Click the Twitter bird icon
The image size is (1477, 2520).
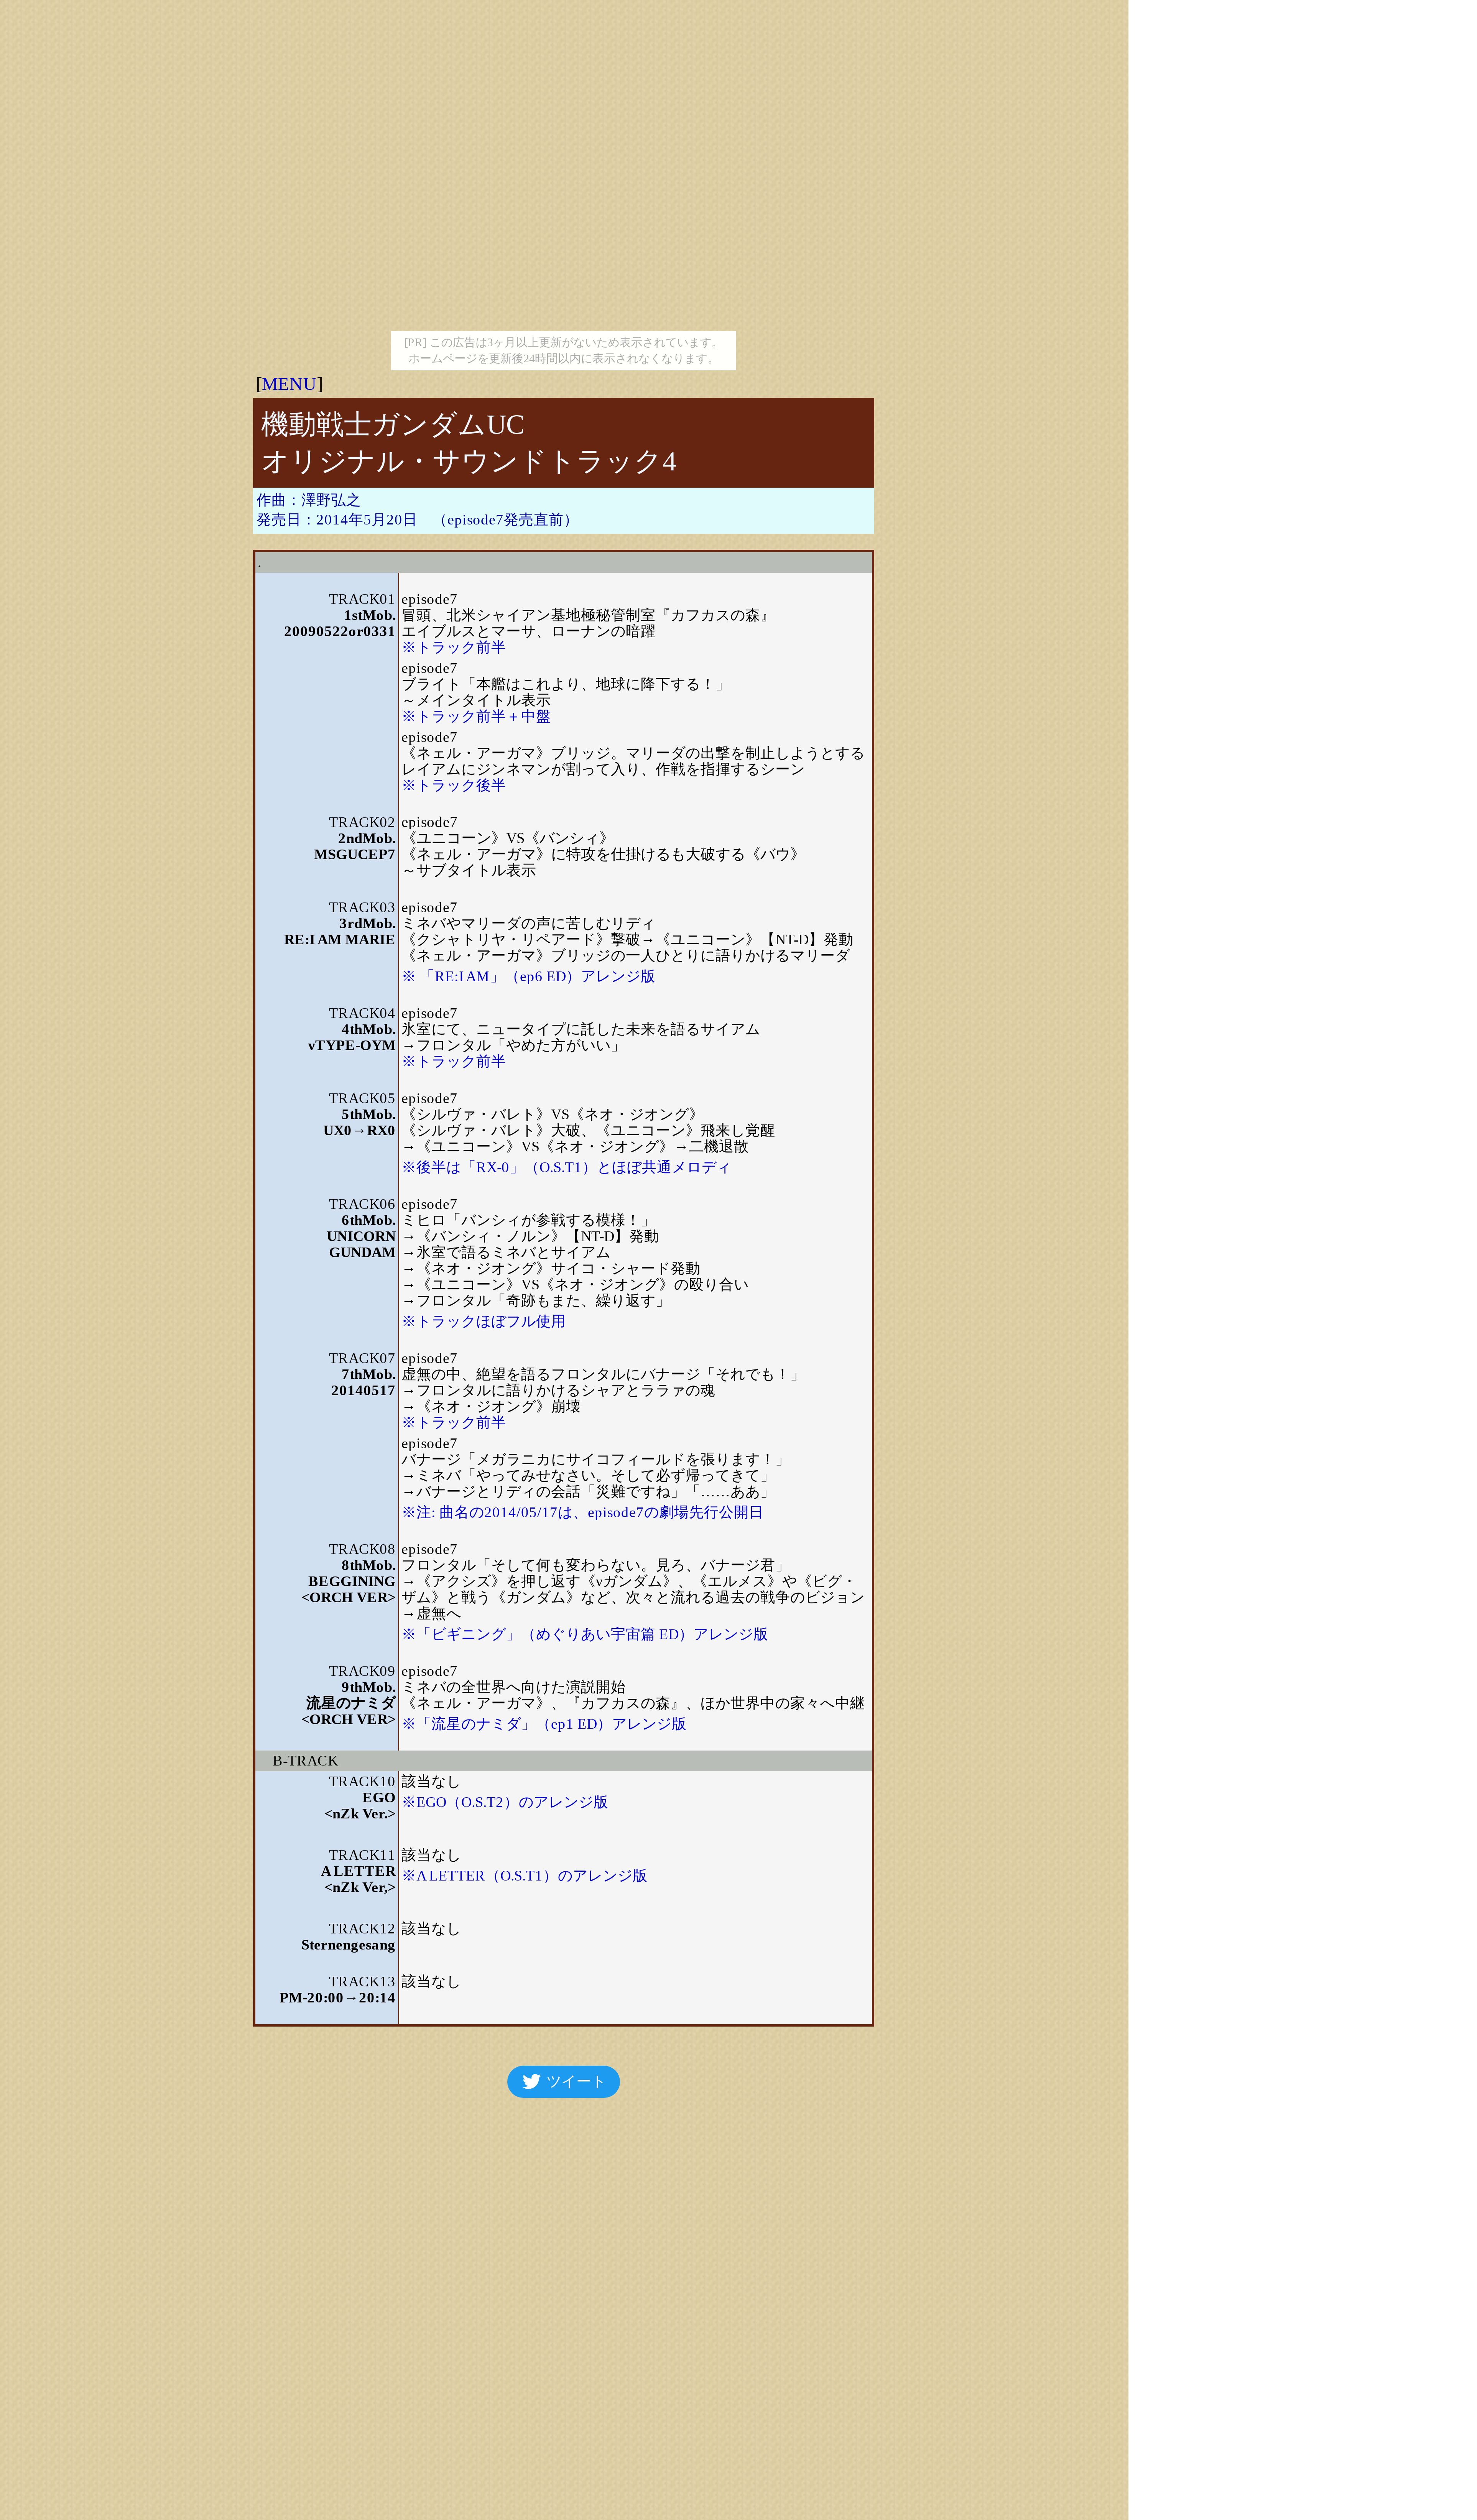coord(532,2082)
